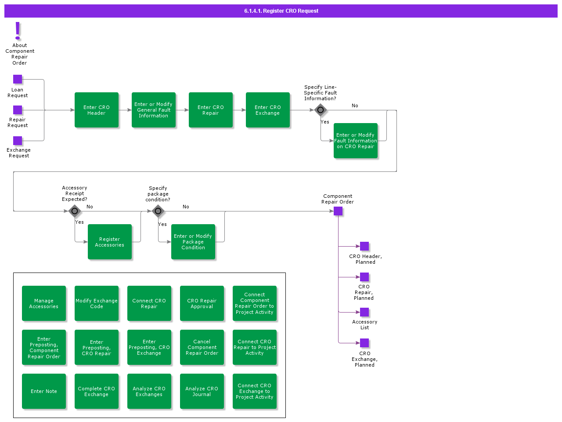The width and height of the screenshot is (562, 422).
Task: Open the Register Accessories step
Action: (110, 242)
